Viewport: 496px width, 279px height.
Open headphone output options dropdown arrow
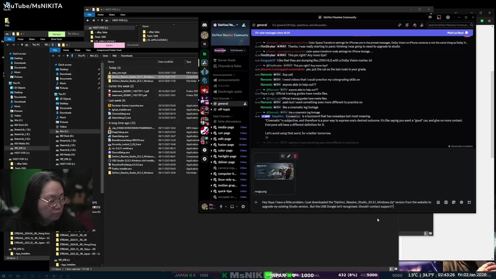[236, 207]
